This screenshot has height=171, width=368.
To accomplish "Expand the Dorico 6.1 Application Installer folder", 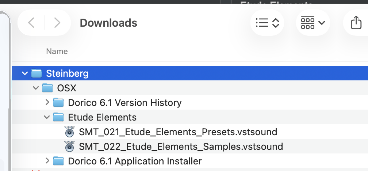I will pos(47,160).
